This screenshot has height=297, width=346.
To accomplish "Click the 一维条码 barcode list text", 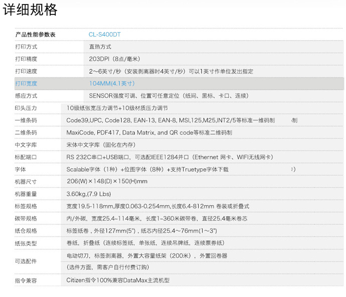I will click(170, 121).
